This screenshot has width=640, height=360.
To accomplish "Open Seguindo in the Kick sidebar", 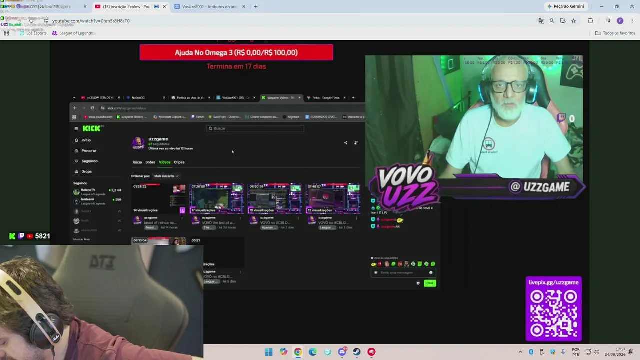I will coord(86,161).
